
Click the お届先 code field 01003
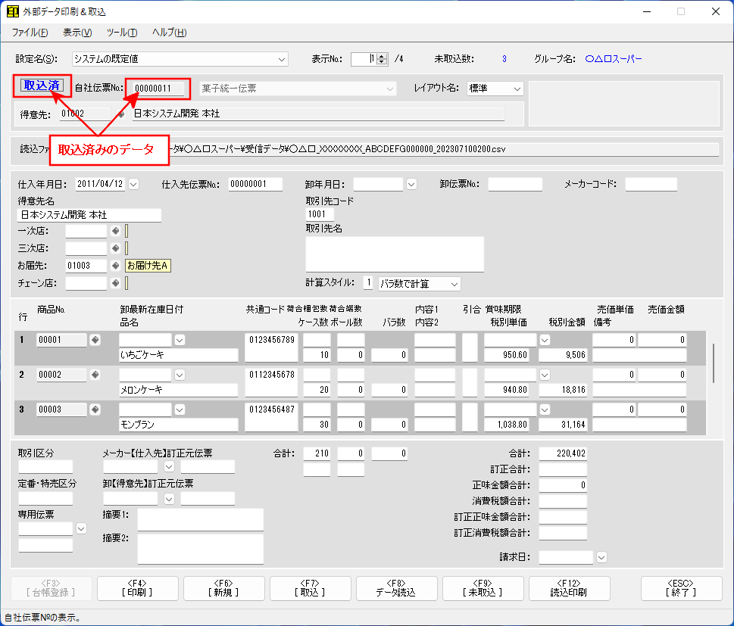86,265
